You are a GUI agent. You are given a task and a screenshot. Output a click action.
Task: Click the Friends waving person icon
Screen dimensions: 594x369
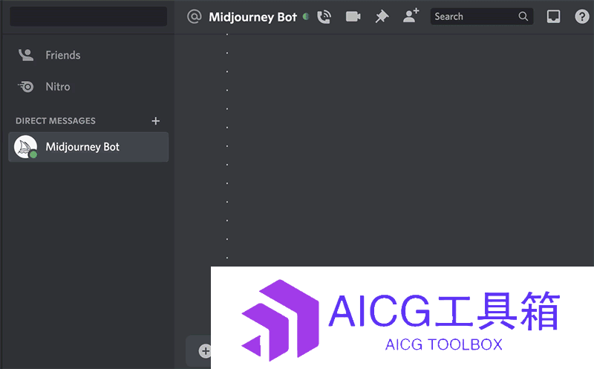(26, 55)
